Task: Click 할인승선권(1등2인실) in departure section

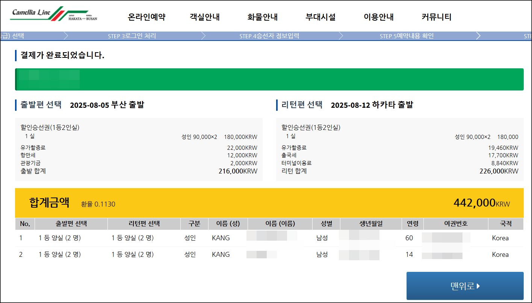Action: pos(50,127)
